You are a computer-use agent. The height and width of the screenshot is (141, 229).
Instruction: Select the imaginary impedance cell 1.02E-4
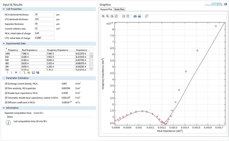(61, 63)
